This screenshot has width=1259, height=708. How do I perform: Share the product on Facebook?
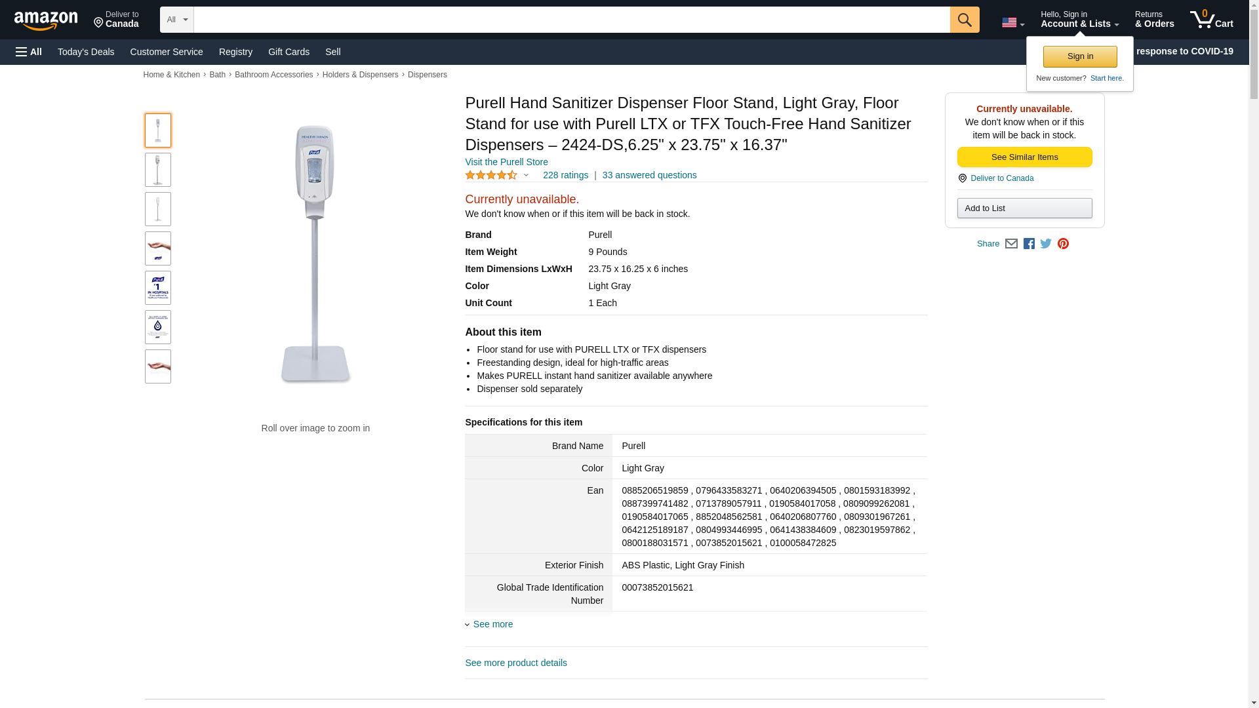click(1029, 244)
